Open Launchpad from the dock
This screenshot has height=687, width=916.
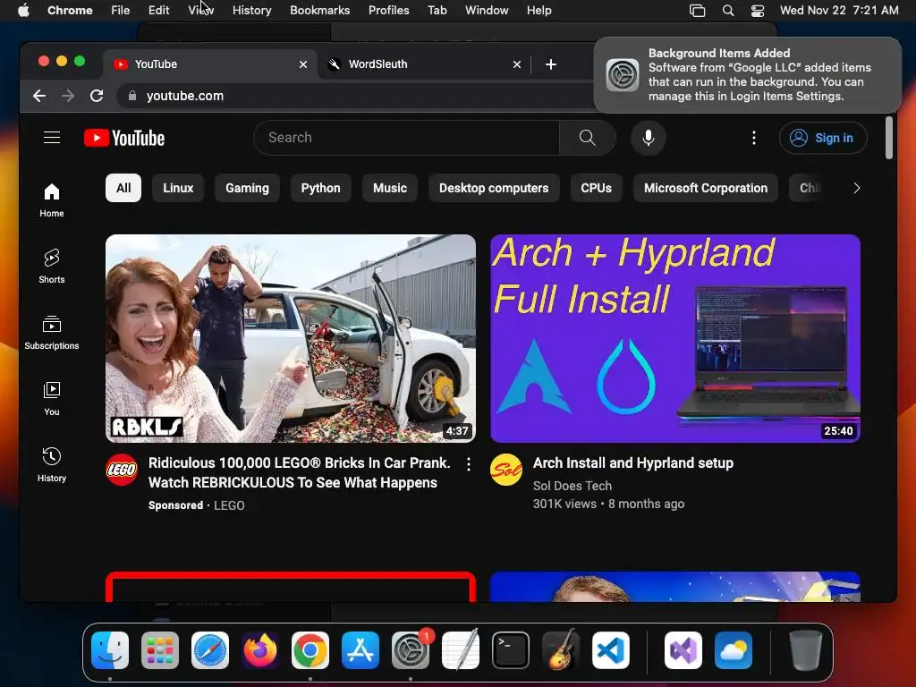(160, 650)
